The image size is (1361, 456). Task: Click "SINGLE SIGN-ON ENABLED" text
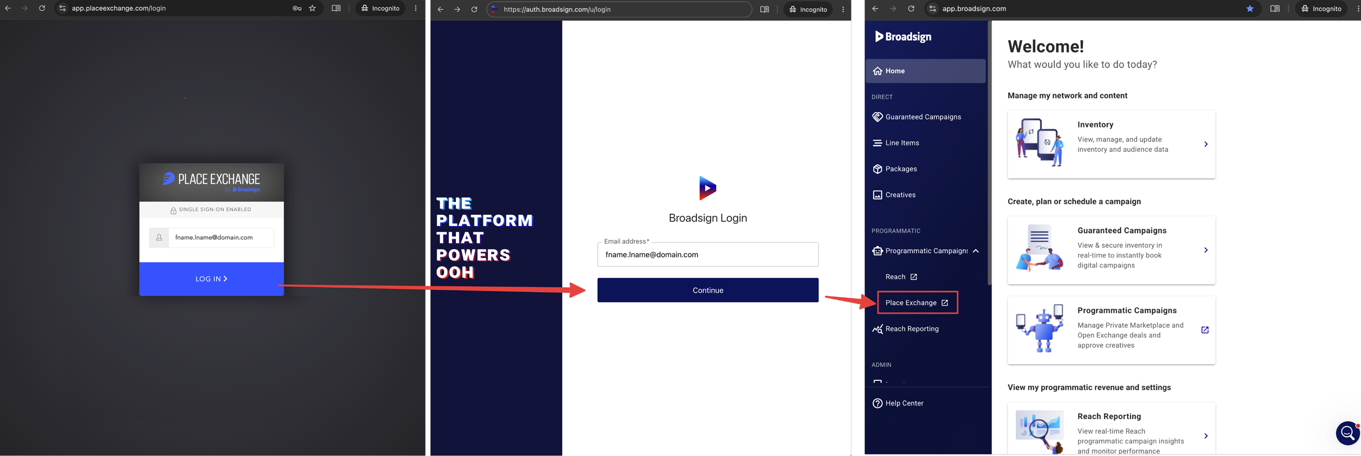[215, 210]
